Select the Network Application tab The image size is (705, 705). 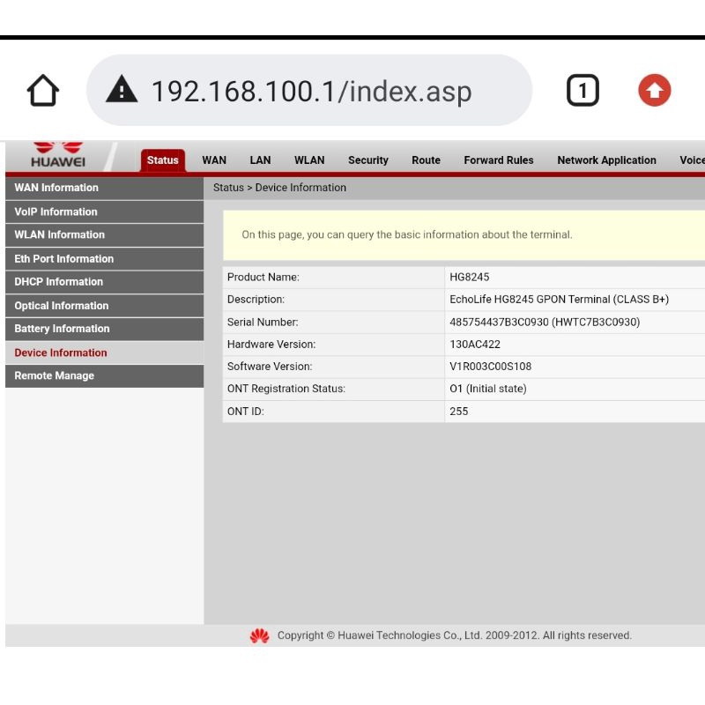click(606, 160)
